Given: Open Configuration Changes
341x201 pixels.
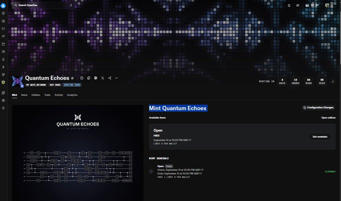Looking at the screenshot, I should point(318,107).
